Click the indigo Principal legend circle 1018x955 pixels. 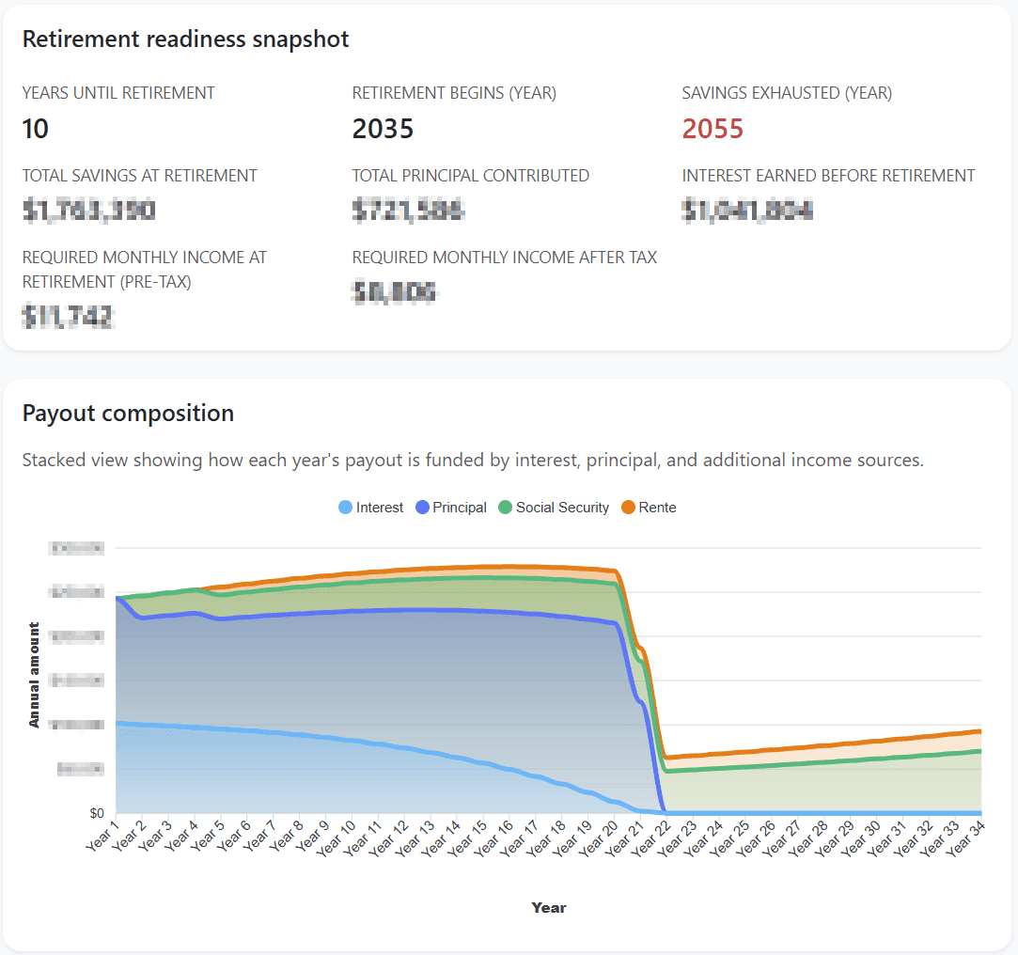pos(422,508)
